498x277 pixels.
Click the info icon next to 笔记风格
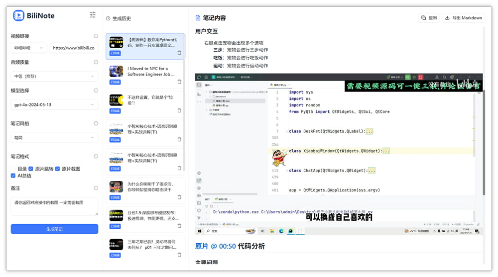96,123
